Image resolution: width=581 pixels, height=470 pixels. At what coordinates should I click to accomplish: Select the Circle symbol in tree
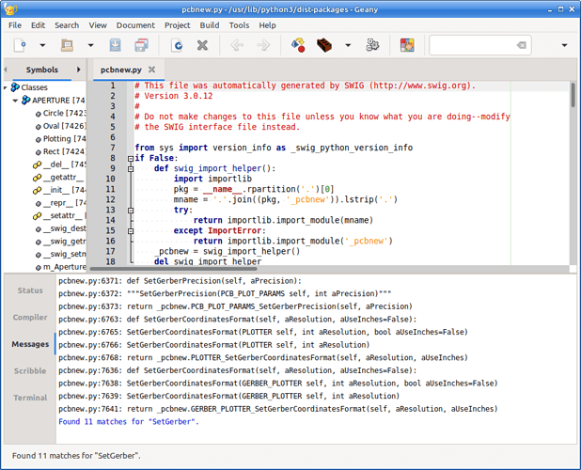[60, 113]
